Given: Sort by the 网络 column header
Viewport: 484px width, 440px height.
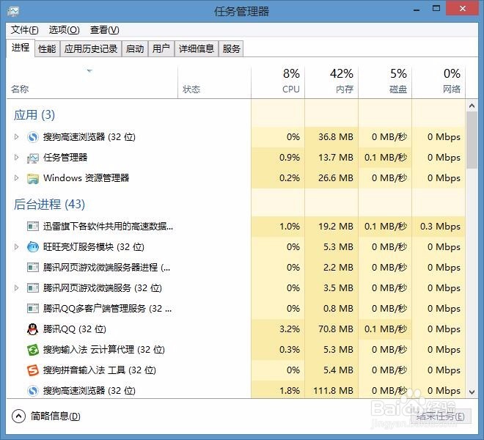Looking at the screenshot, I should (439, 83).
